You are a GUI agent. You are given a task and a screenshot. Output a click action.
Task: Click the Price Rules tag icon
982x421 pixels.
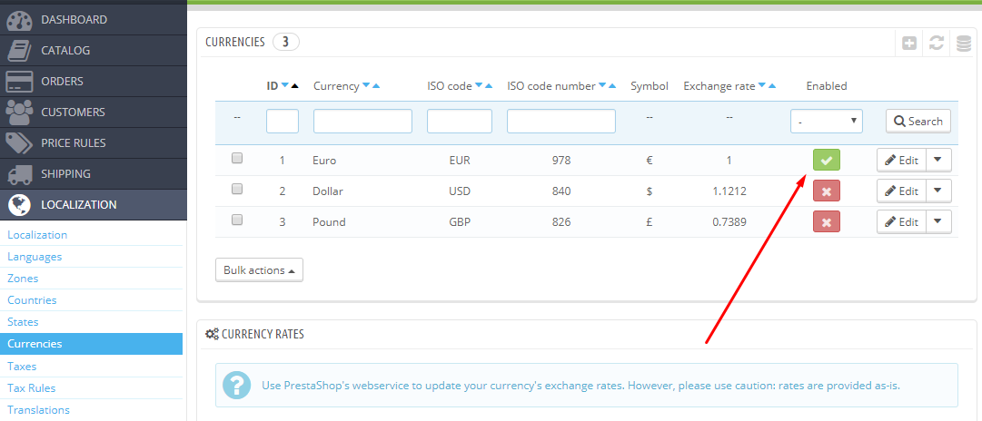point(19,142)
